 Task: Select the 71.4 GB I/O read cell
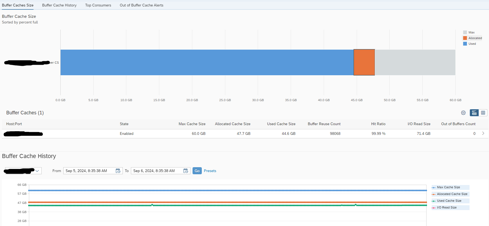point(424,133)
